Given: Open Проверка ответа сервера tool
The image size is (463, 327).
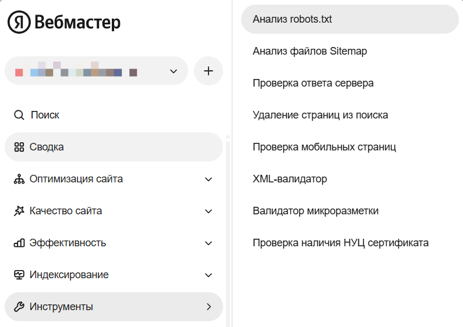Looking at the screenshot, I should pos(350,83).
